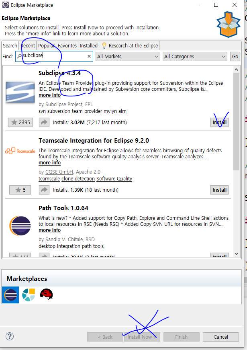Favorite Teamscale using the 5 star button
This screenshot has height=350, width=247.
[x=20, y=190]
